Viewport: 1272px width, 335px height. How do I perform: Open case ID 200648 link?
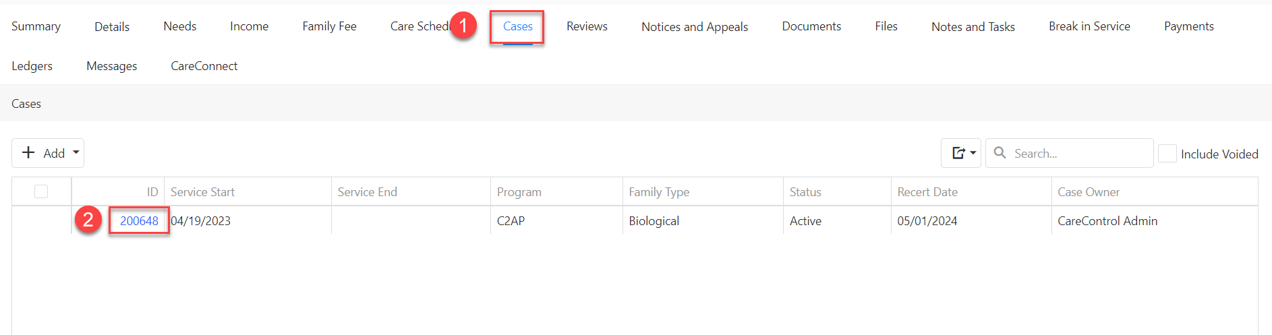coord(139,221)
